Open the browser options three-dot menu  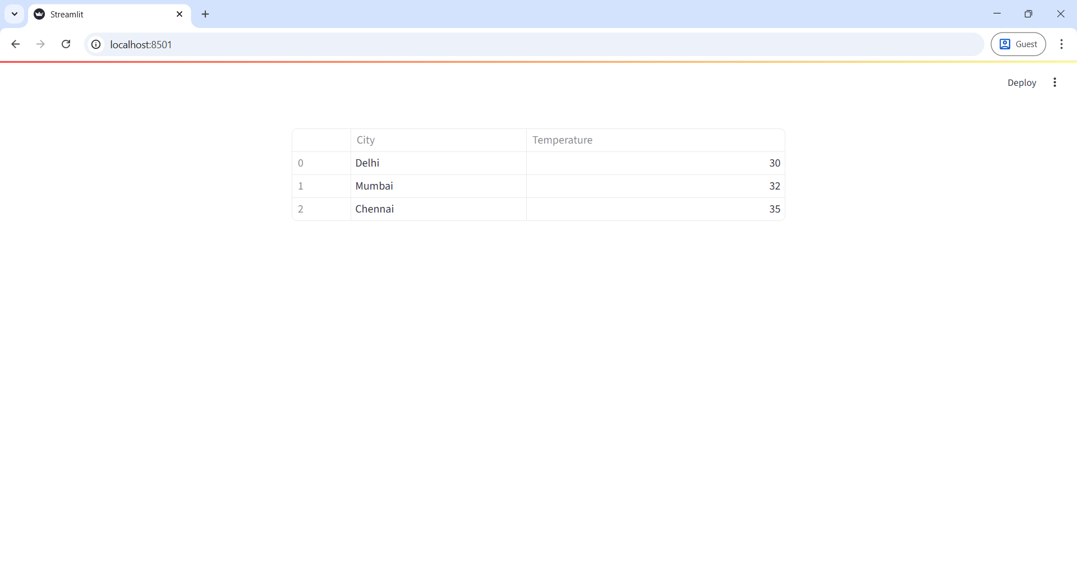1062,44
